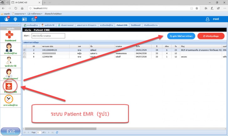
Task: Open the ห้องตรวจแพทย์ doctor icon
Action: click(x=9, y=73)
